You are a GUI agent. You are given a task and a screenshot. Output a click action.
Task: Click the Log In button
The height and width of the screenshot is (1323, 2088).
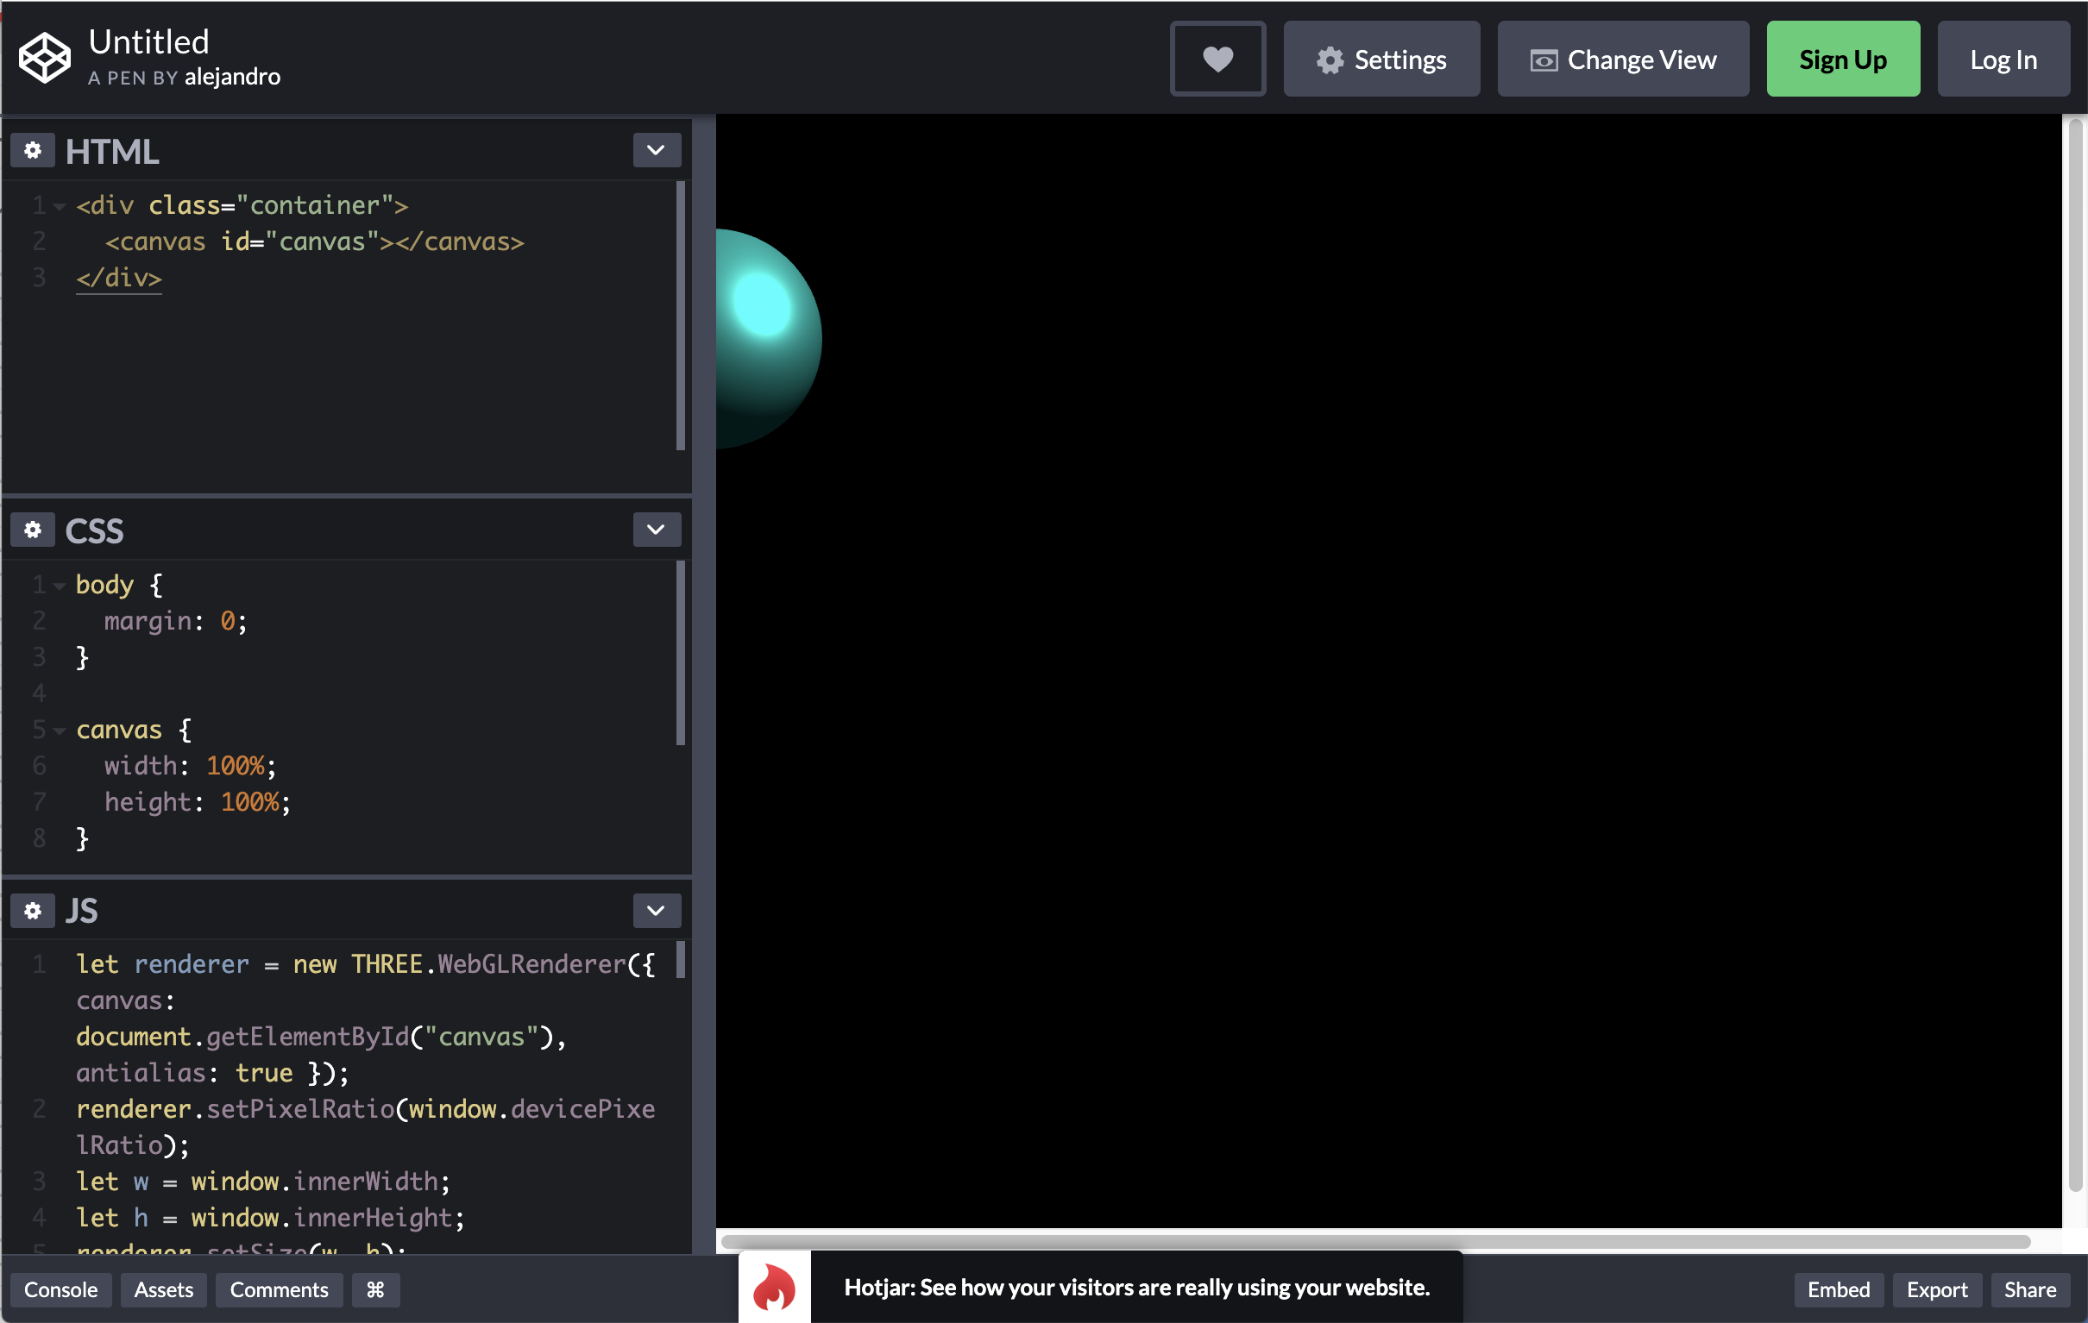[x=2004, y=59]
